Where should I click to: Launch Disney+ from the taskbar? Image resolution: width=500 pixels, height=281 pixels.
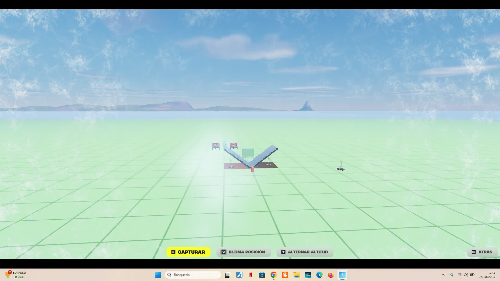[x=308, y=275]
